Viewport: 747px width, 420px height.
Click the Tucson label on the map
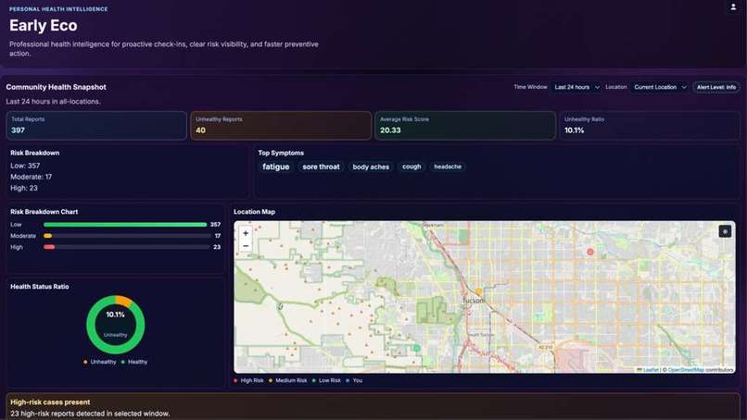(473, 301)
